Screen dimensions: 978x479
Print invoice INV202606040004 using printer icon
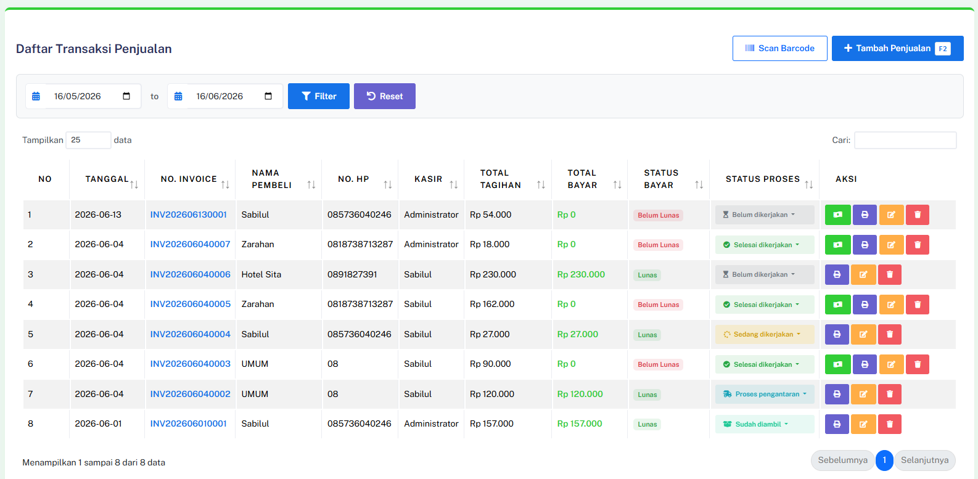[837, 334]
